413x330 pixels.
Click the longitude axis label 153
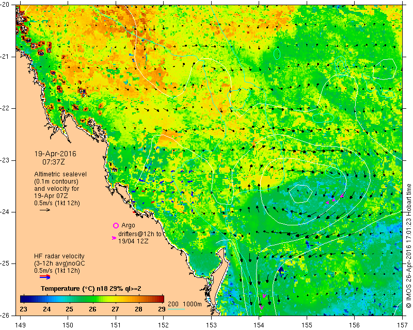pos(212,325)
